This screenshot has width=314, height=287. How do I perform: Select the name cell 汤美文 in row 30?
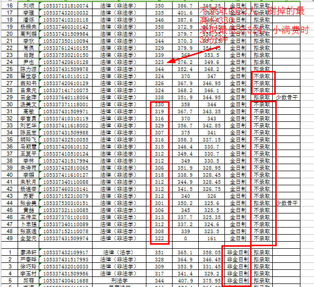point(28,104)
